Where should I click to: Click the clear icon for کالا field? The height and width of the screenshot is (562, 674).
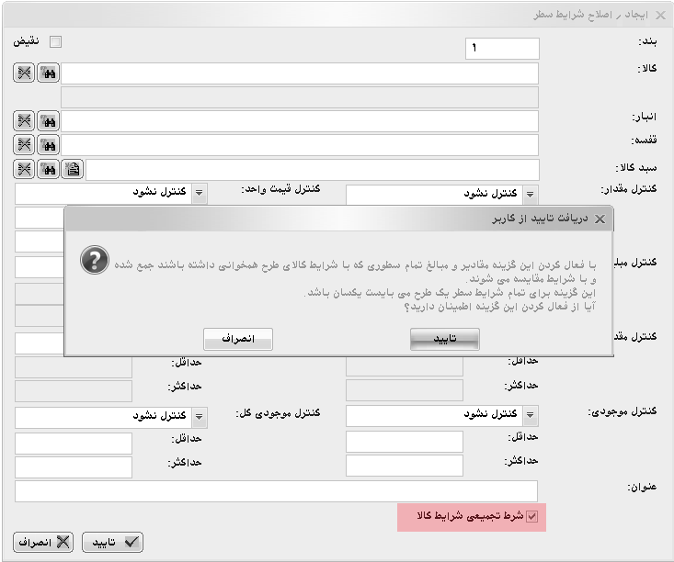click(24, 73)
